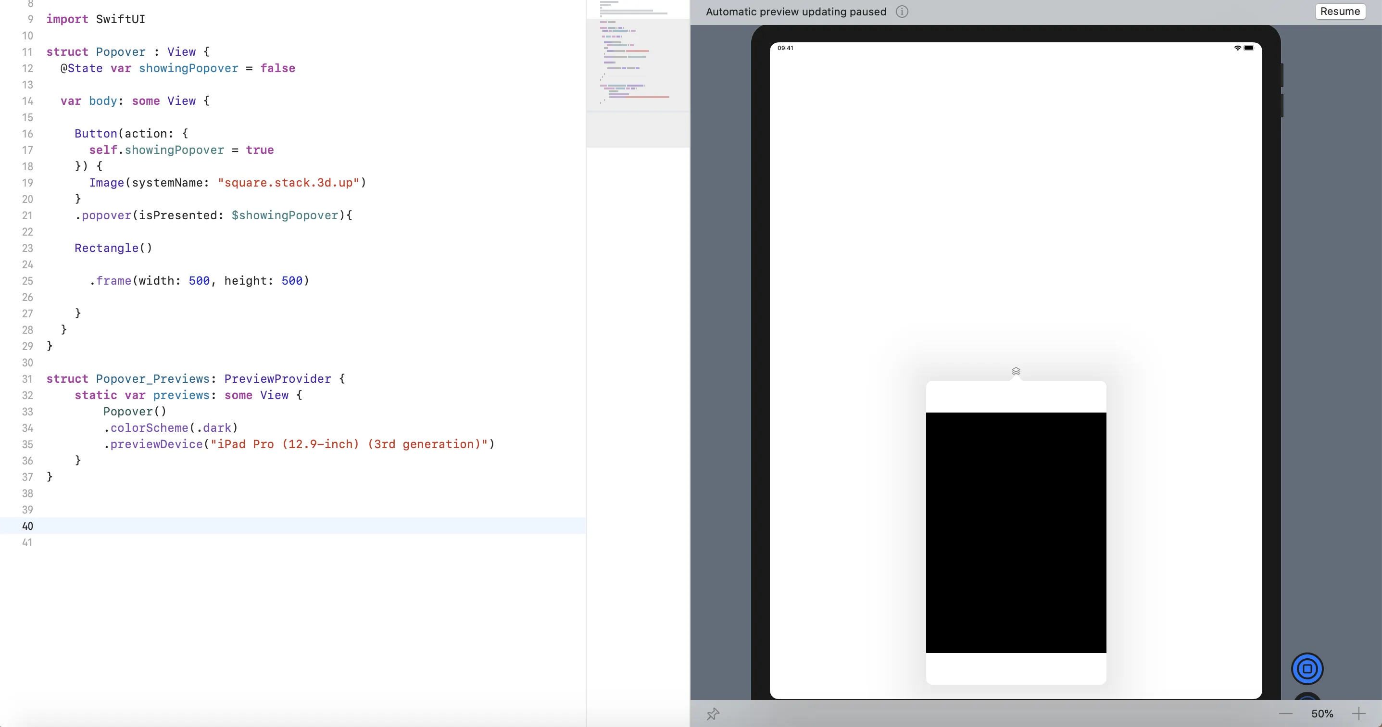Viewport: 1382px width, 727px height.
Task: Click the 50% zoom level label
Action: click(1322, 714)
